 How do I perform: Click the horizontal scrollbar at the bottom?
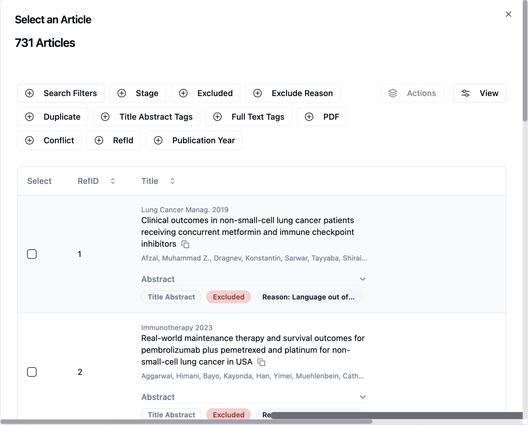click(186, 421)
